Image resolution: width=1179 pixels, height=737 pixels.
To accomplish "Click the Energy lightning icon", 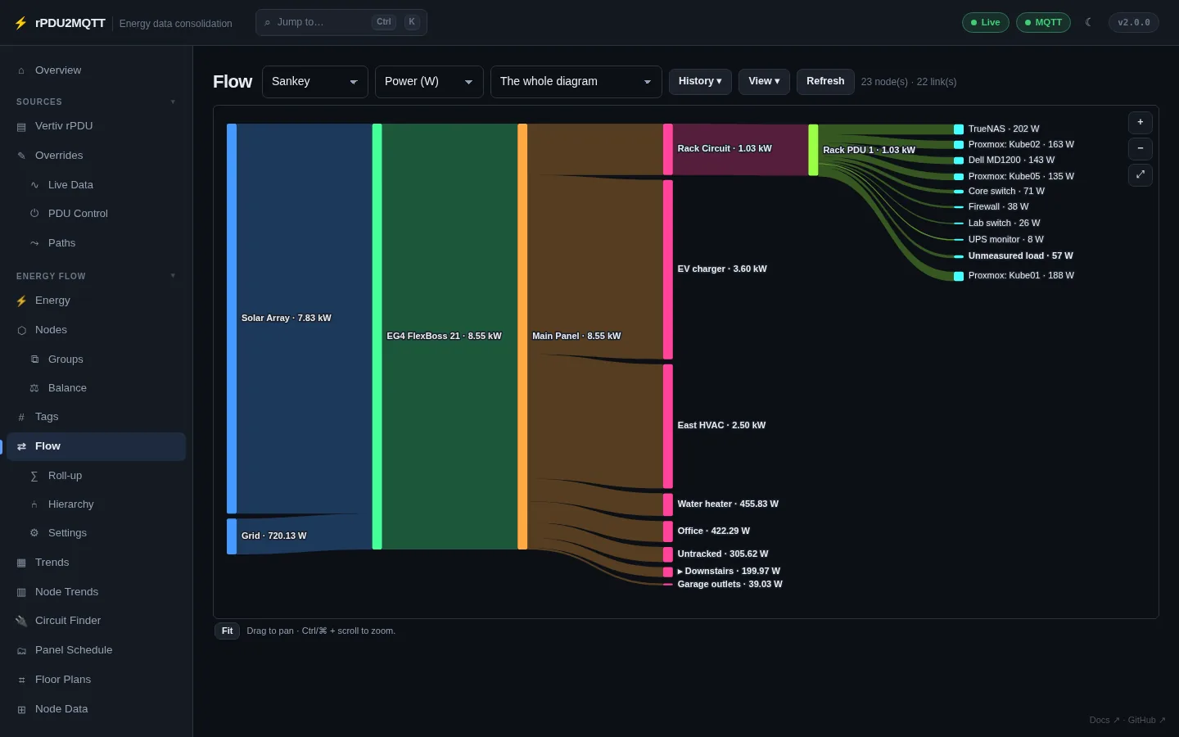I will coord(21,301).
